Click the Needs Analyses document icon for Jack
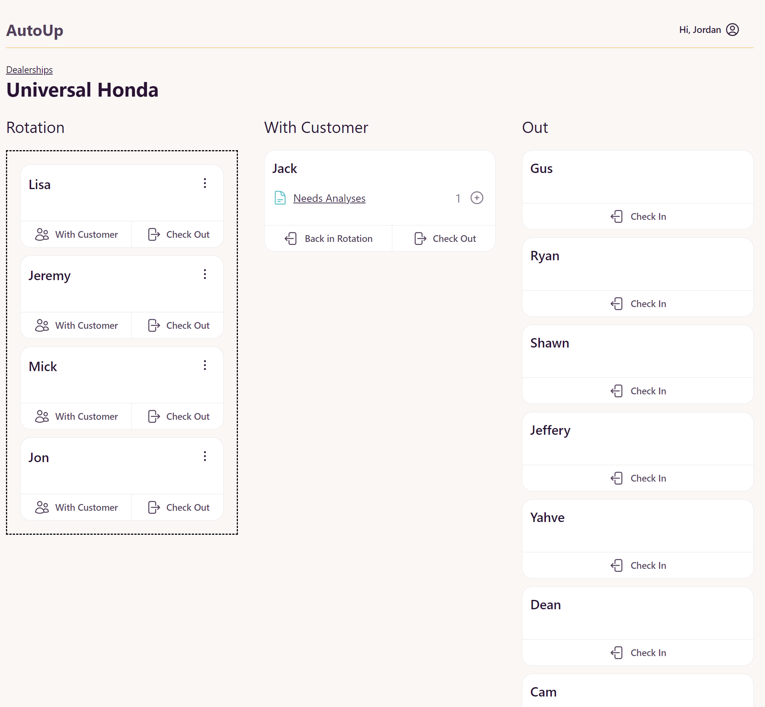 tap(280, 197)
